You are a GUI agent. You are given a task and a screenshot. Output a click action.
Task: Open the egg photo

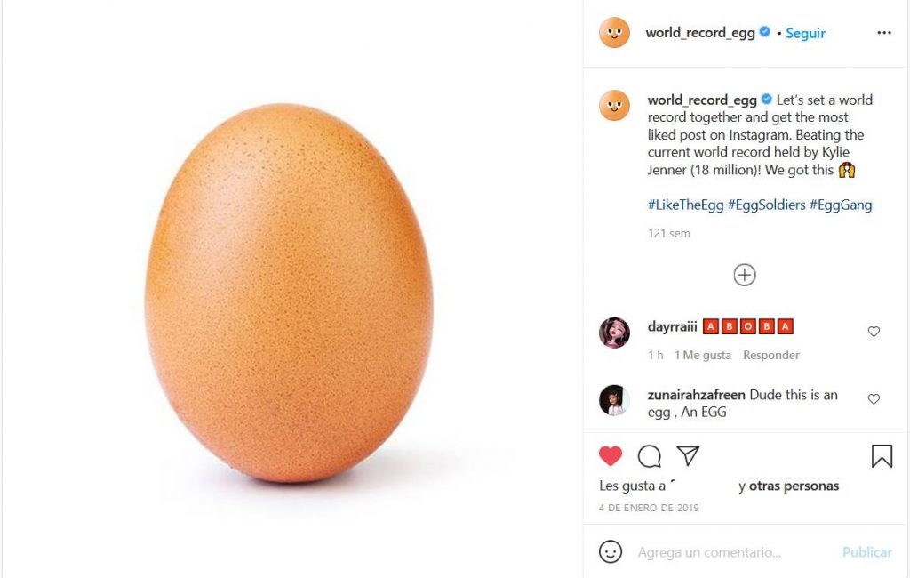tap(290, 293)
